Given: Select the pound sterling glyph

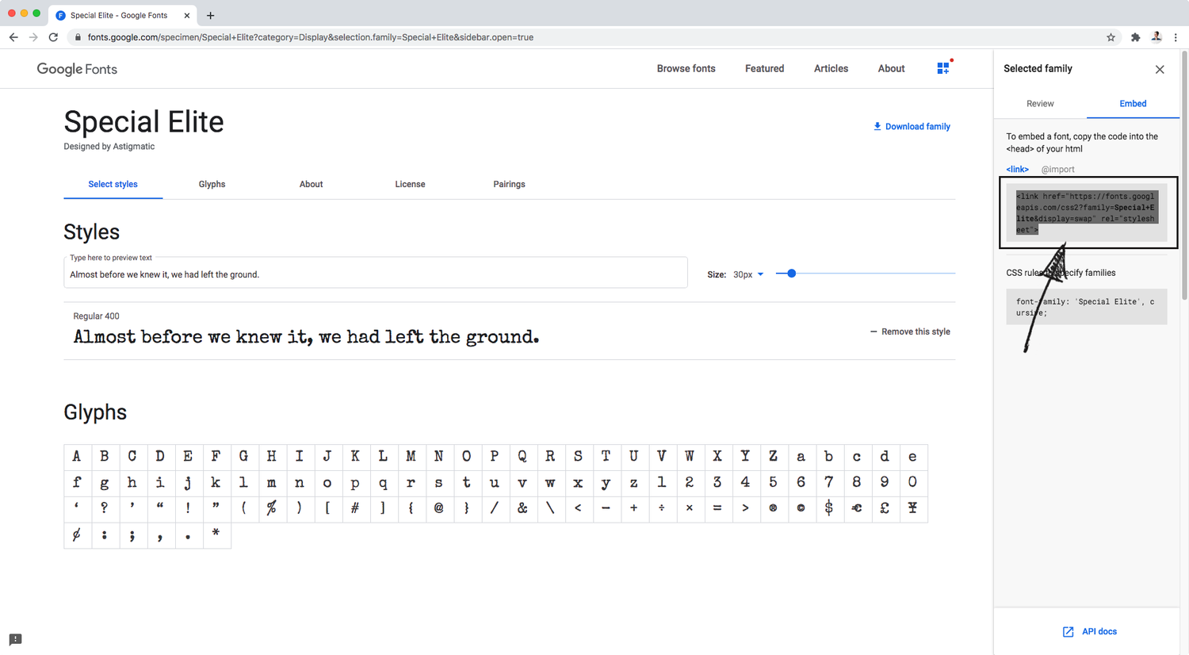Looking at the screenshot, I should coord(885,509).
